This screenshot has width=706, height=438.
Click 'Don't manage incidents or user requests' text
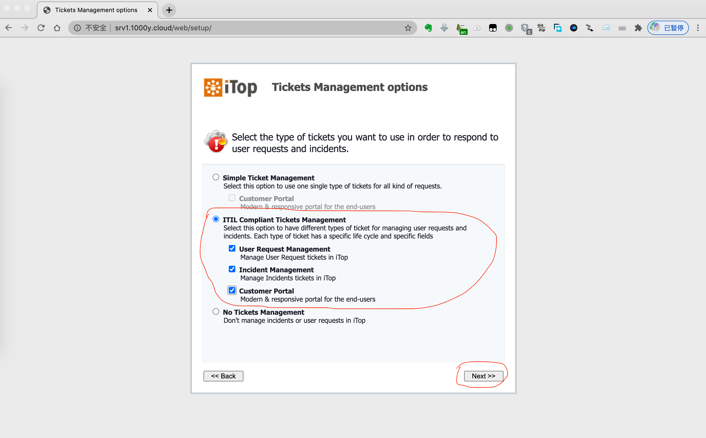tap(294, 320)
